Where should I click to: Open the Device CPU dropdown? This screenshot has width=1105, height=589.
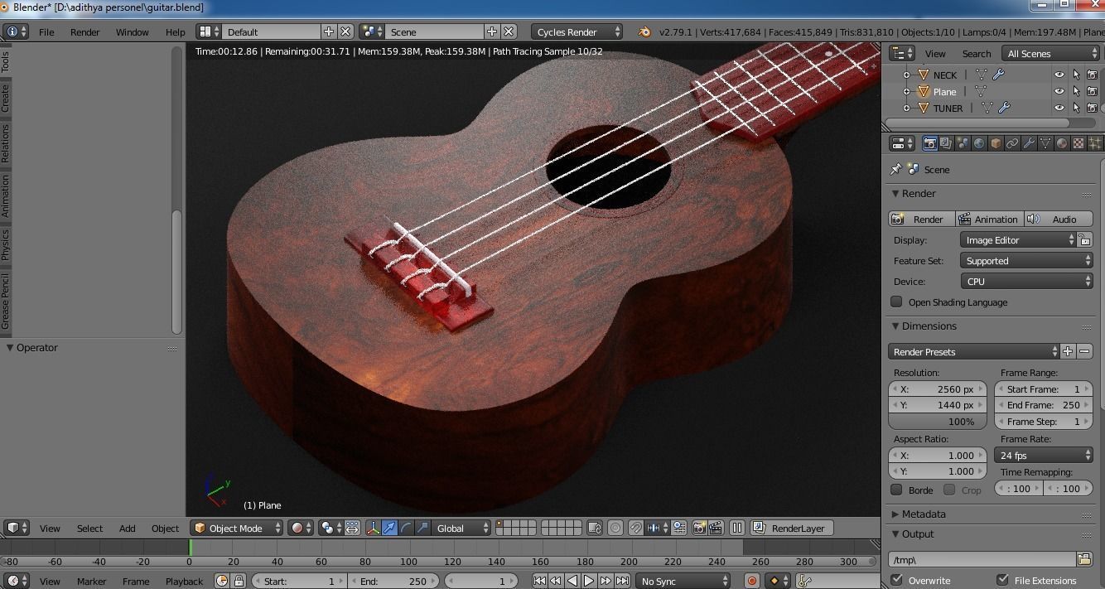[1027, 282]
